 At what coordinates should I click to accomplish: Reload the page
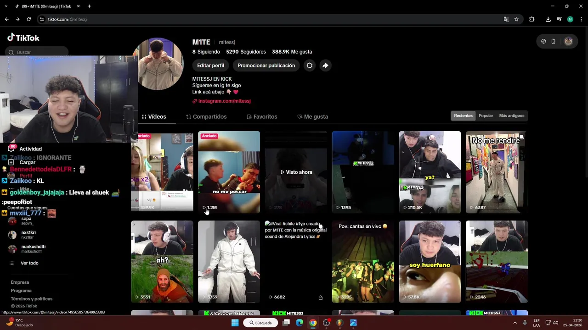(x=28, y=19)
